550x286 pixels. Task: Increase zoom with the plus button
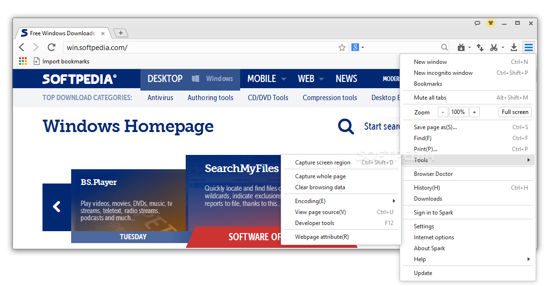[474, 112]
